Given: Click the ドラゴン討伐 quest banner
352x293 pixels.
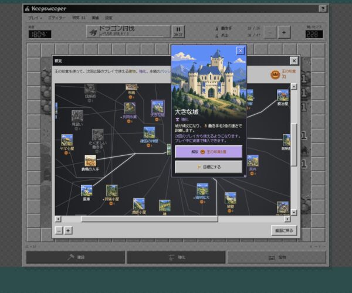Looking at the screenshot, I should pos(128,32).
